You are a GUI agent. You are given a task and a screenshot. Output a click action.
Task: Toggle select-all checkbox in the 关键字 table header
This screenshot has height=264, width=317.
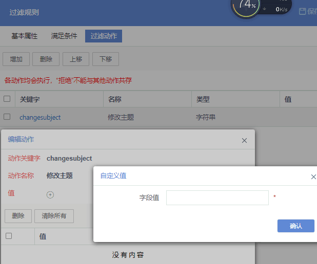[7, 99]
